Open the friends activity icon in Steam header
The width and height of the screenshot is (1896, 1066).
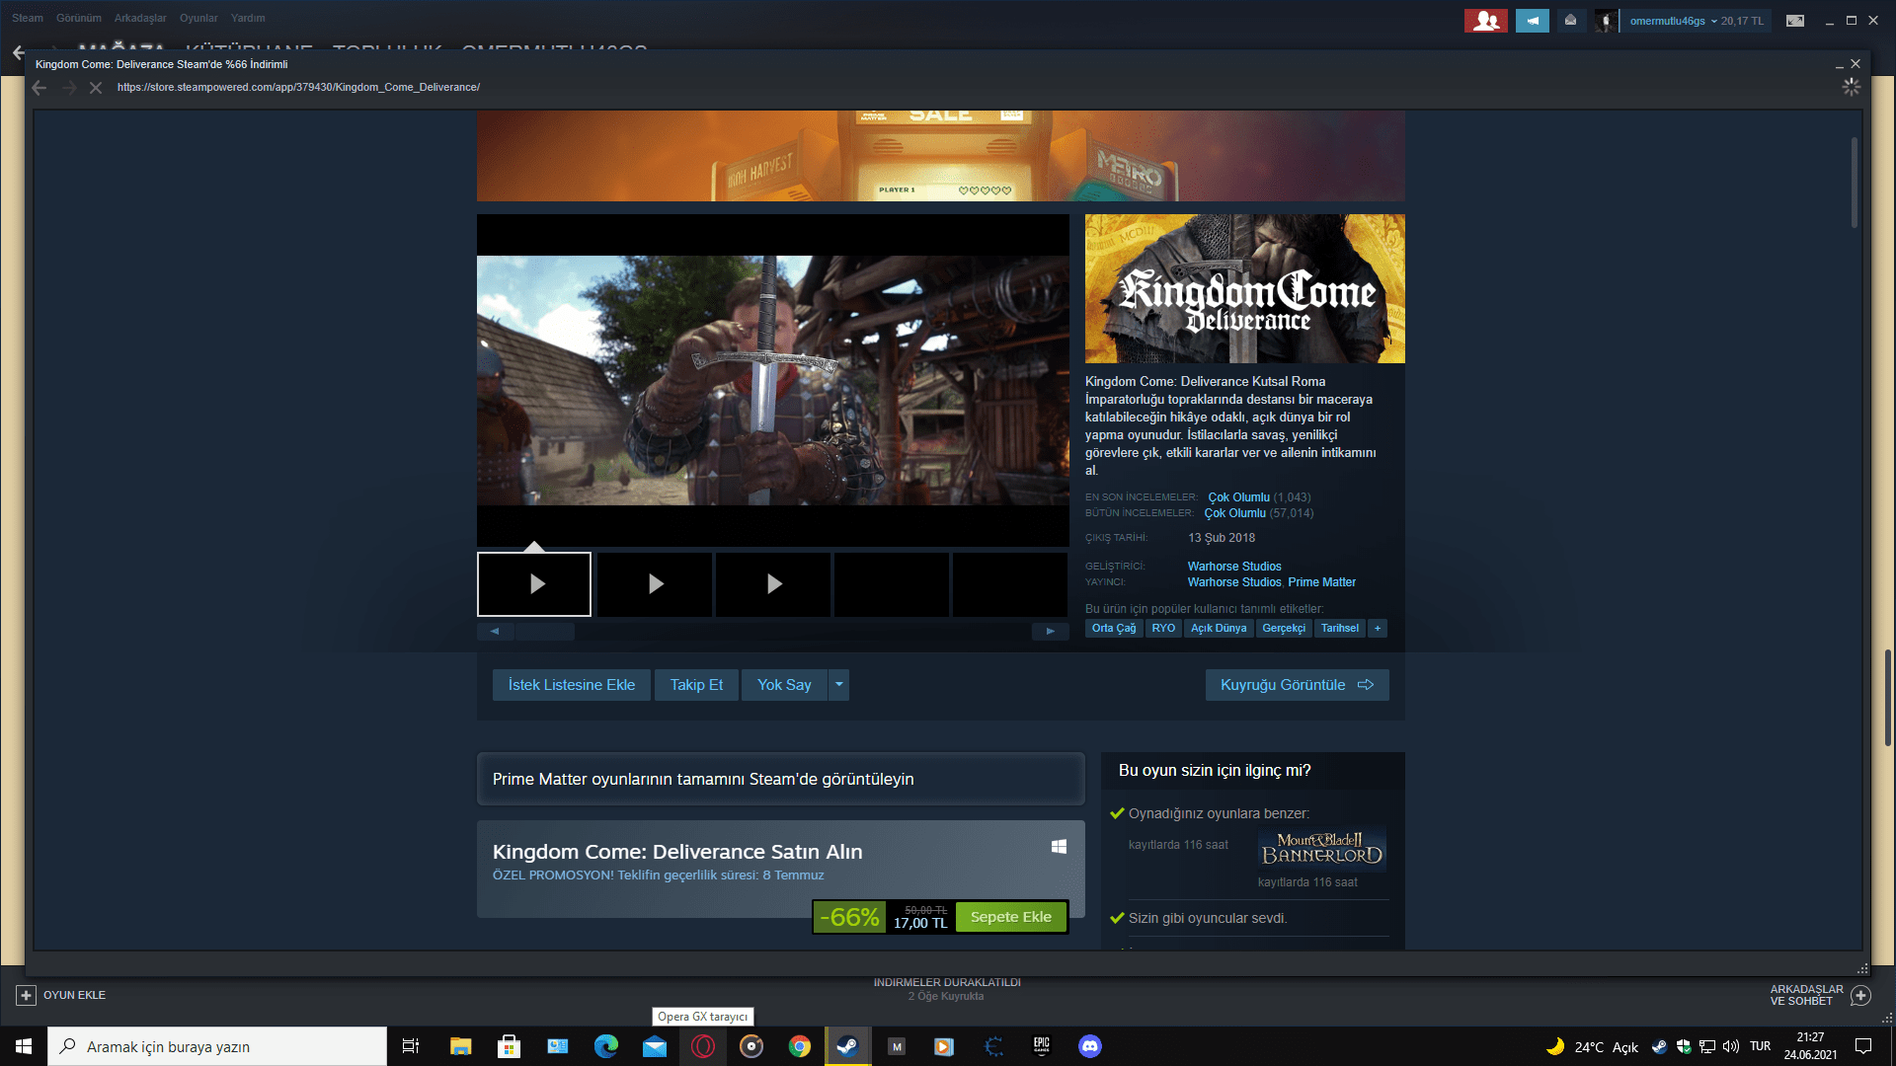(1485, 21)
